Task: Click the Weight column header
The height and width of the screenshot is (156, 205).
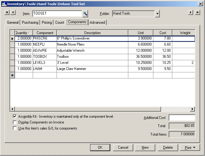Action: click(x=184, y=33)
